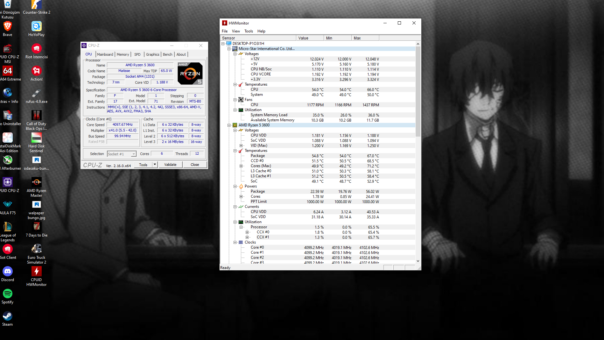Select the rufus-4.9.exe desktop file
This screenshot has height=340, width=604.
point(36,96)
